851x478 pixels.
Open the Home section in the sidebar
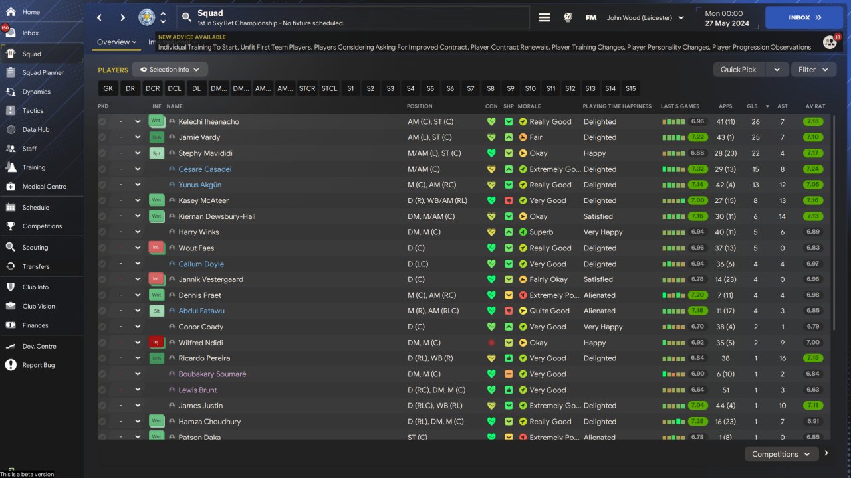42,12
